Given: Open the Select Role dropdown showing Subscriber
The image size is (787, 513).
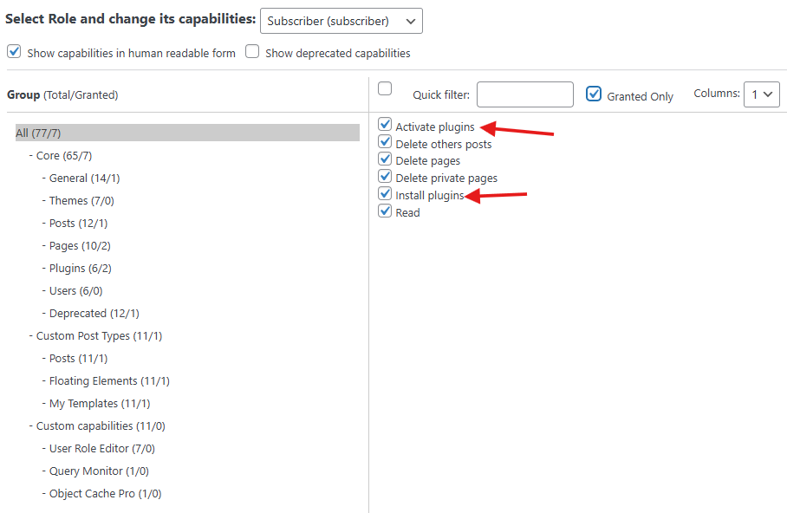Looking at the screenshot, I should (x=341, y=21).
